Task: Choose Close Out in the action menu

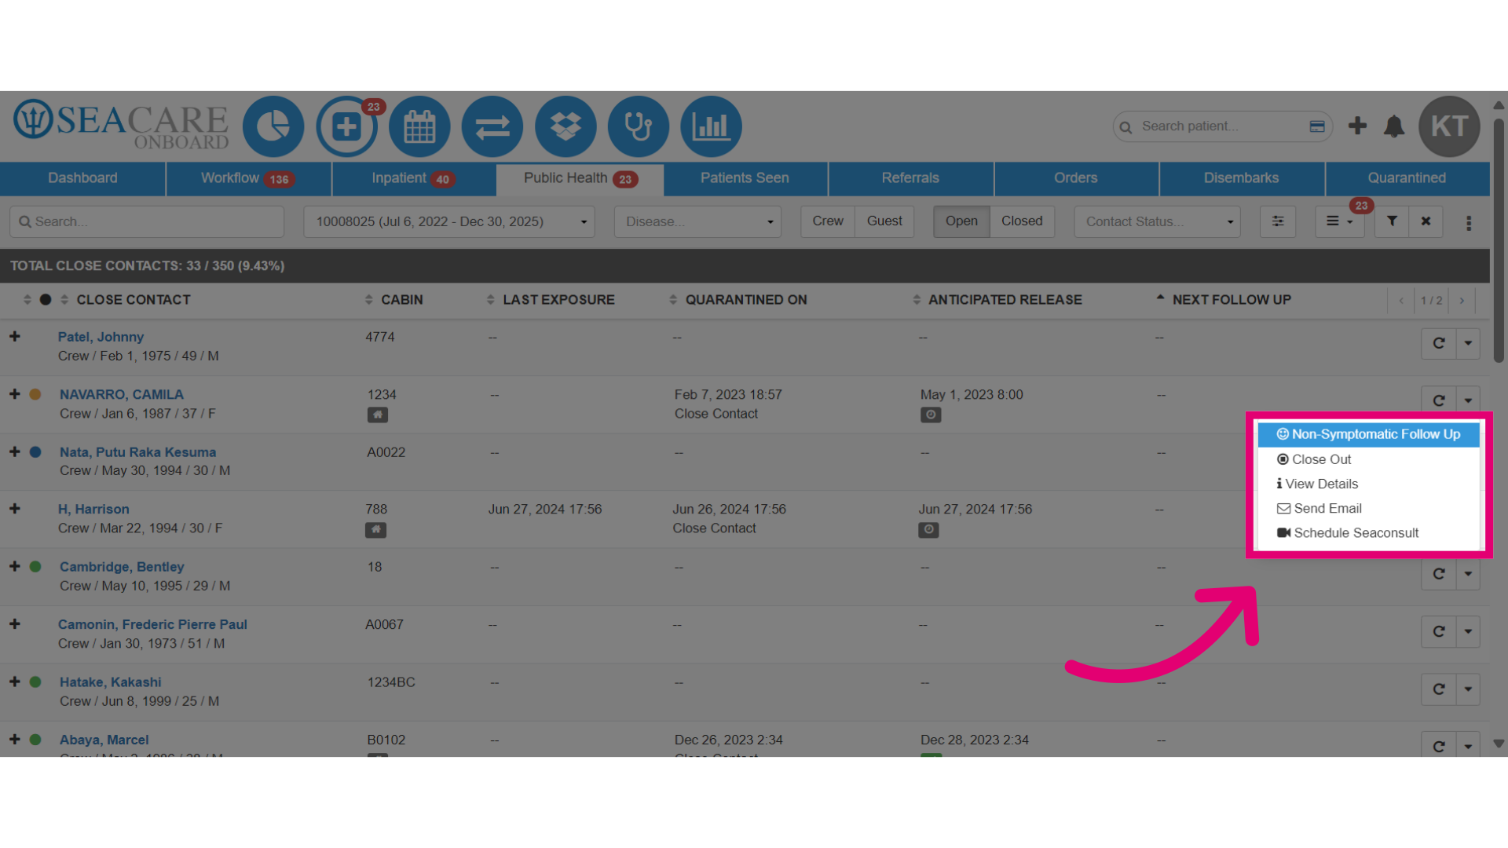Action: [x=1368, y=459]
